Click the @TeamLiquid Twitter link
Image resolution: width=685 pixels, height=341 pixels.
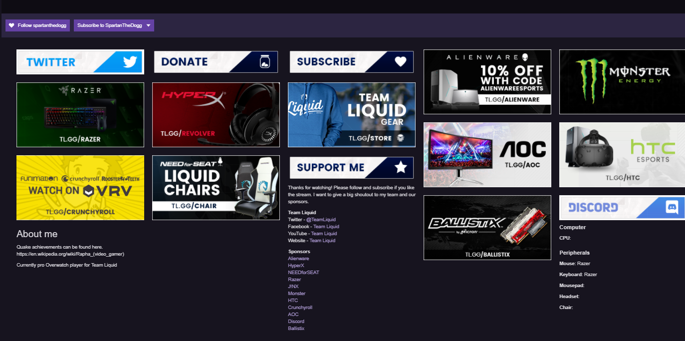click(x=321, y=220)
